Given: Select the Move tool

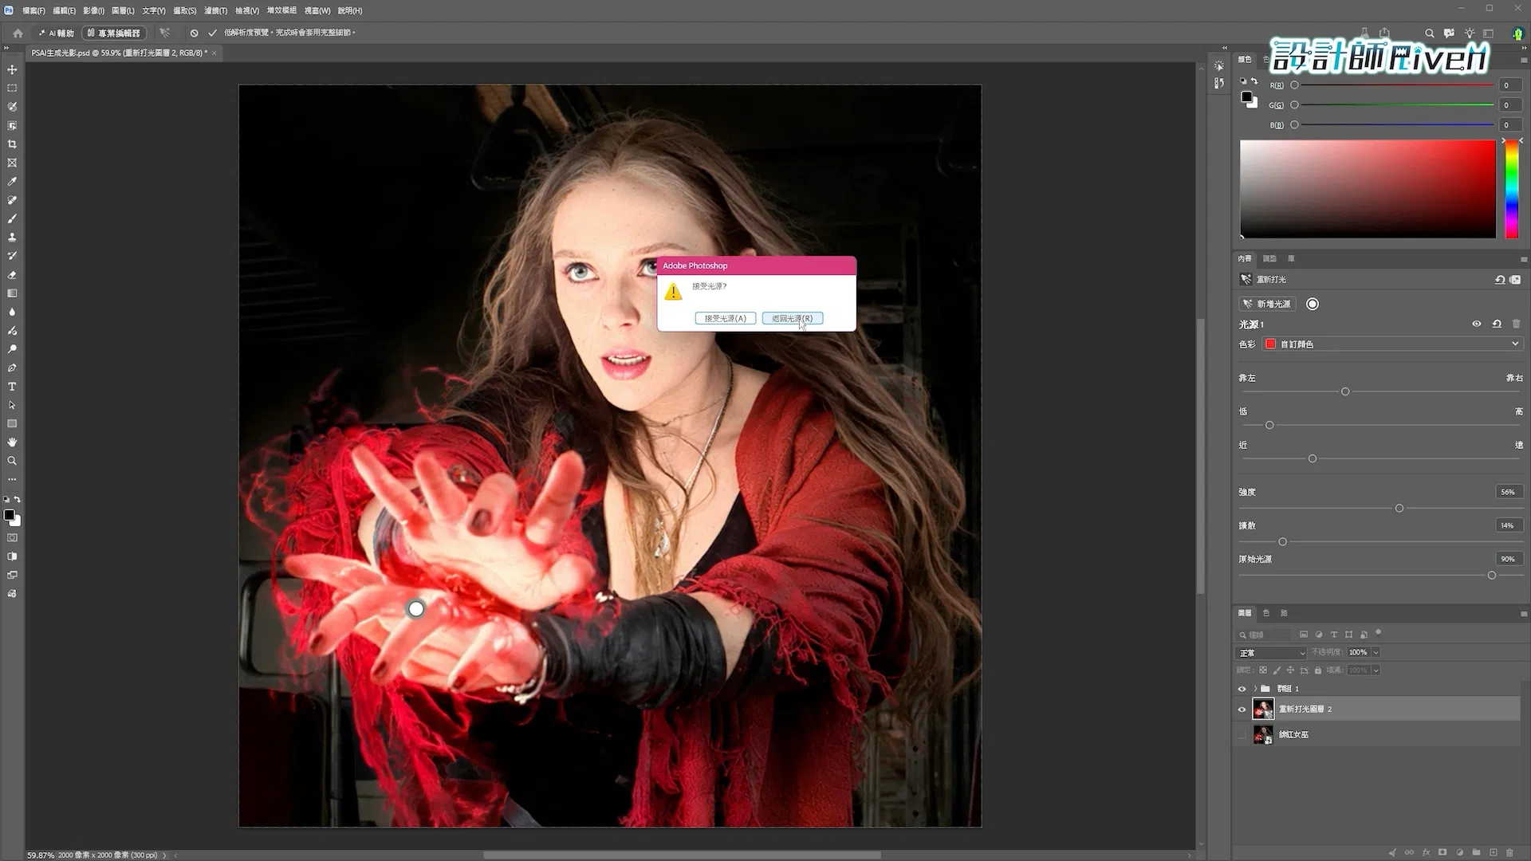Looking at the screenshot, I should [x=12, y=69].
